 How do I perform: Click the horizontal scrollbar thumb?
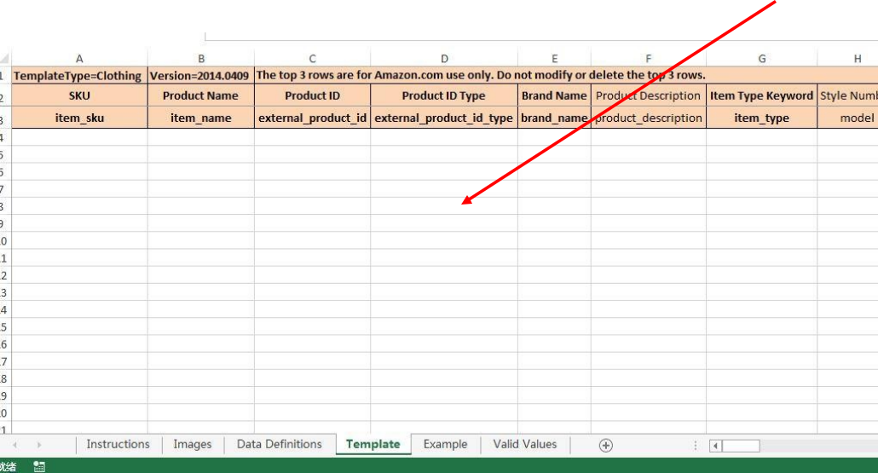coord(742,446)
